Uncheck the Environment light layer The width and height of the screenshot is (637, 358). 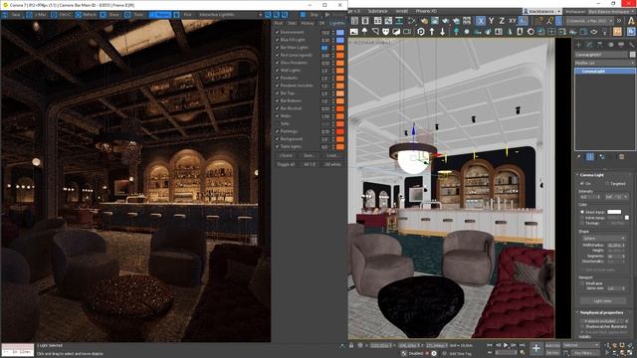277,32
